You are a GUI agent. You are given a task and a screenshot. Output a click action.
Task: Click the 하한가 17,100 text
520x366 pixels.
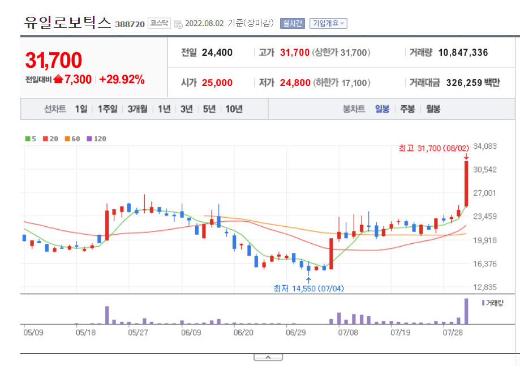[342, 83]
